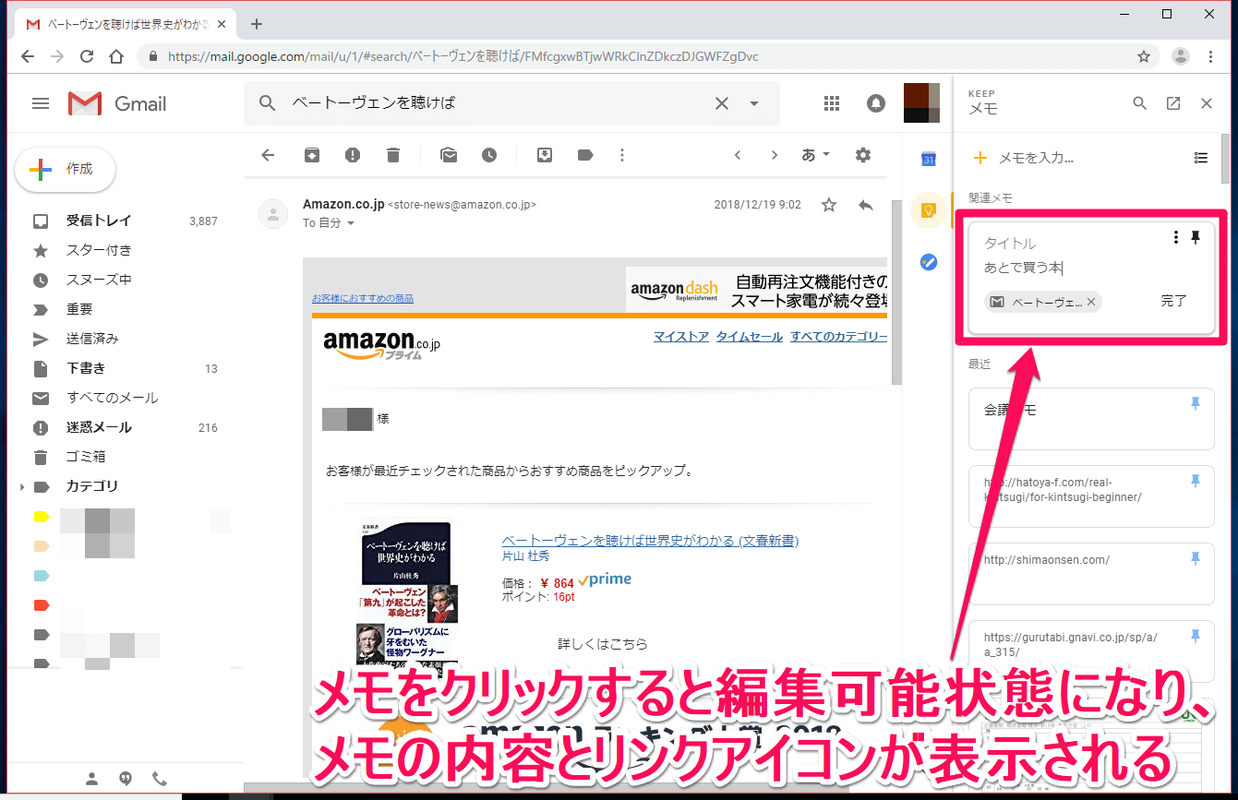Search notes in Keep panel
This screenshot has width=1238, height=800.
pyautogui.click(x=1140, y=103)
